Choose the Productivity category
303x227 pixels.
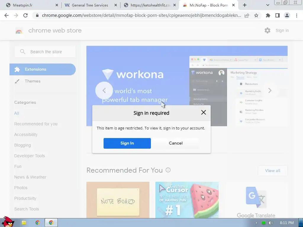tap(25, 198)
